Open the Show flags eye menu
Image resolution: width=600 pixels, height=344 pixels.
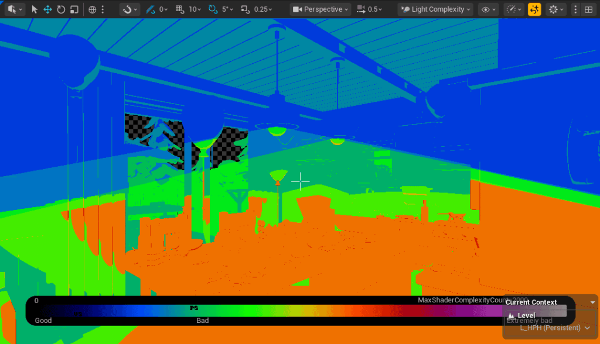[488, 9]
